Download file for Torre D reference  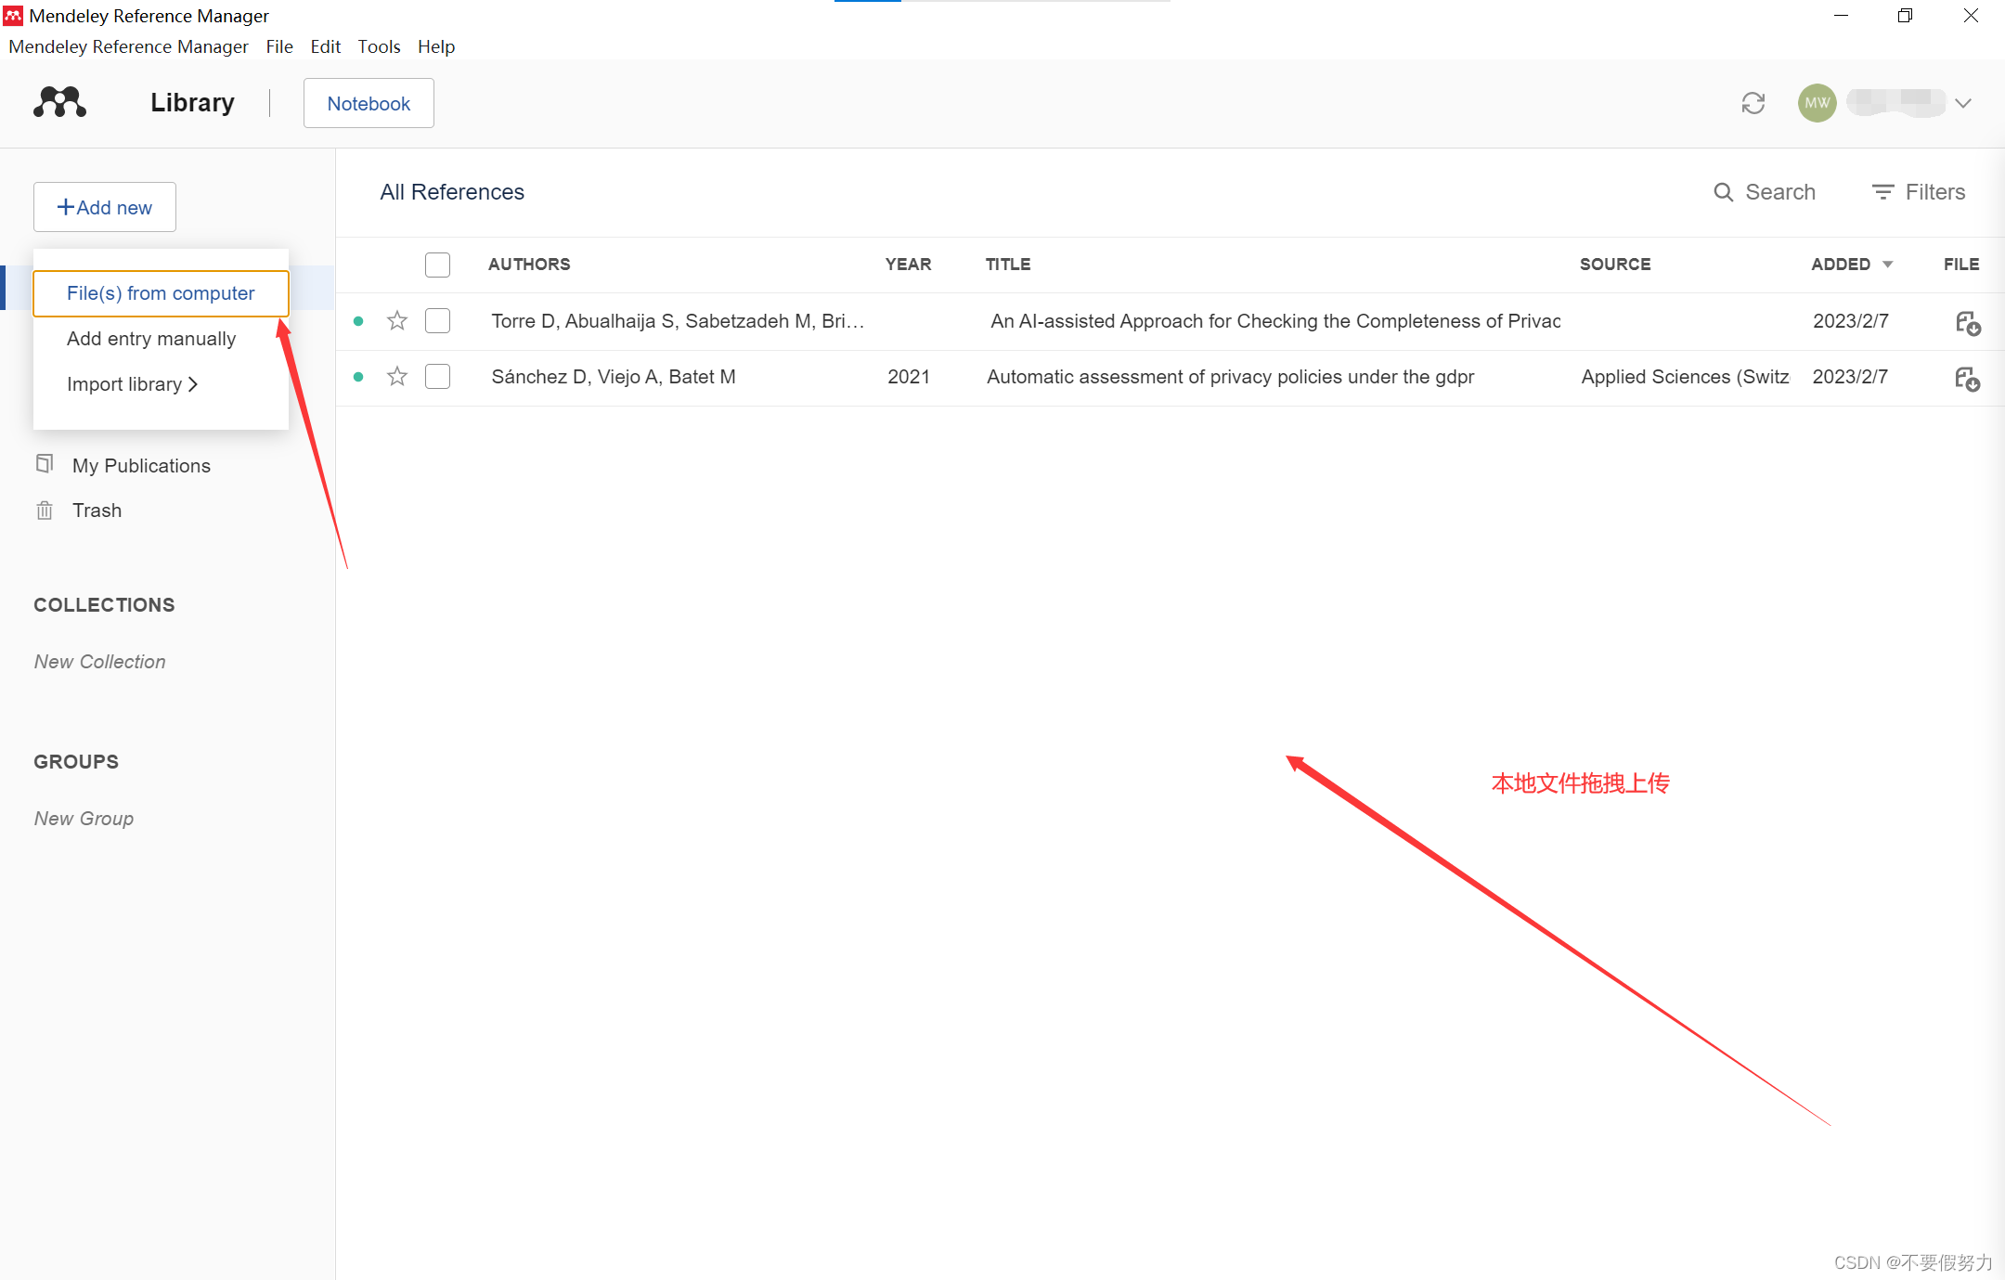[x=1967, y=323]
